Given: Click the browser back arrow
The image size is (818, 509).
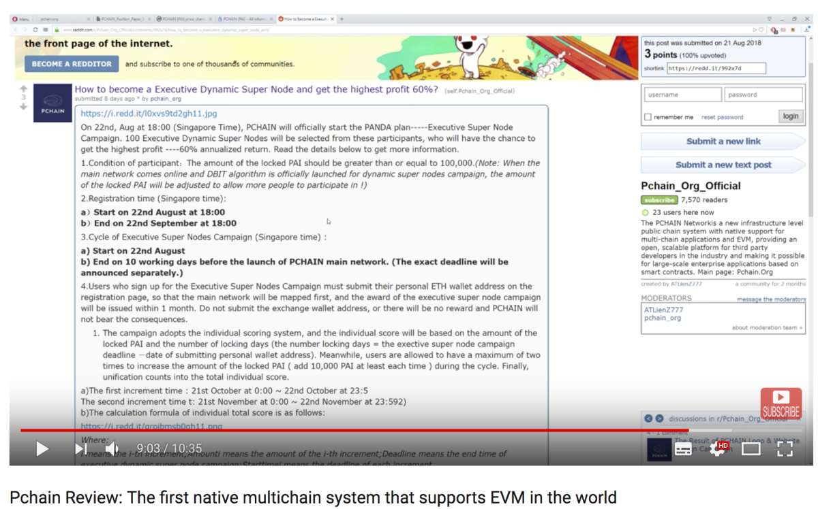Looking at the screenshot, I should 15,30.
